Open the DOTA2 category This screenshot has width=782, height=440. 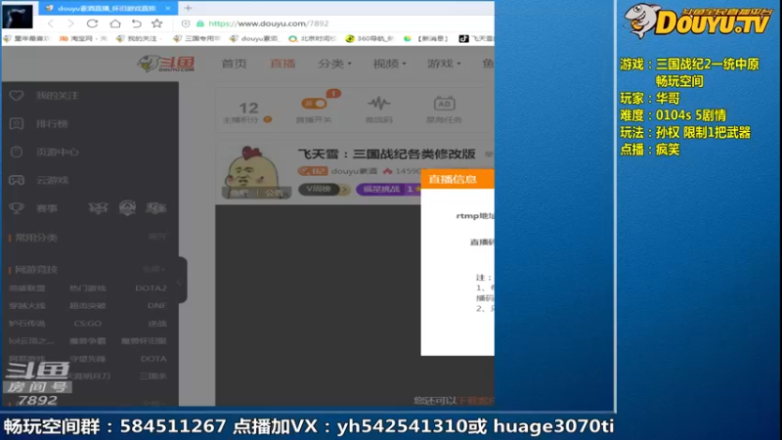tap(151, 287)
